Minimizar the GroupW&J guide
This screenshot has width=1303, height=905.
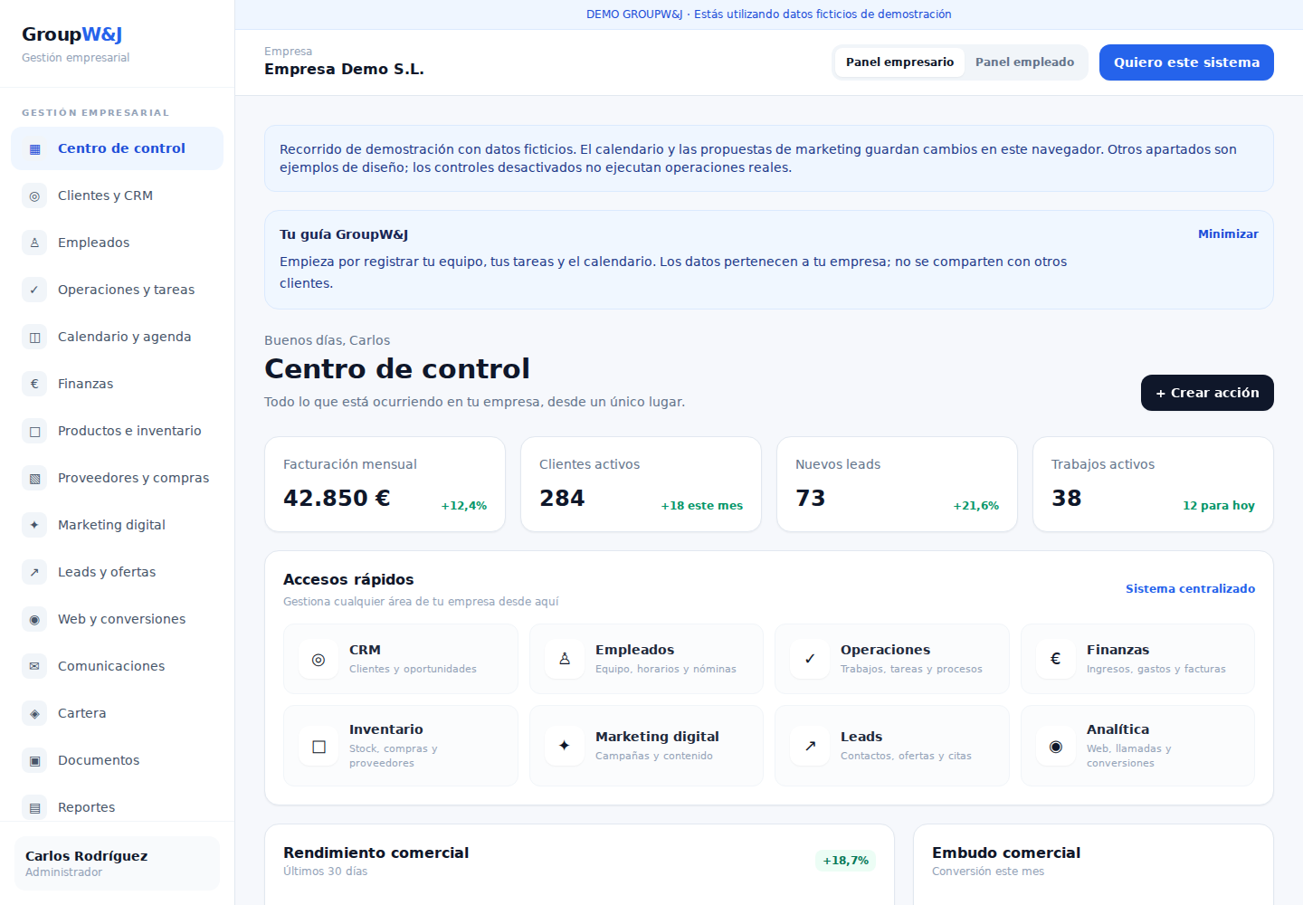click(x=1228, y=233)
